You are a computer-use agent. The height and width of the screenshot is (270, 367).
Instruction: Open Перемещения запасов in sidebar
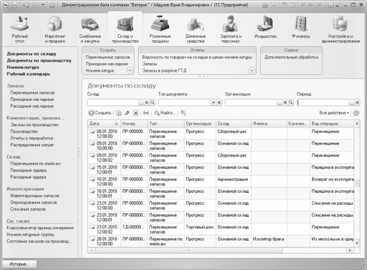32,93
